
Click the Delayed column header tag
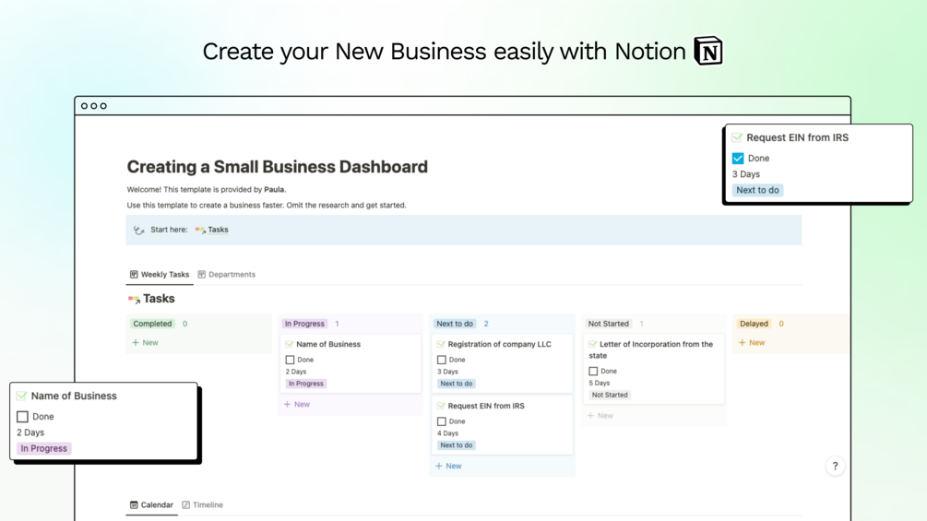[754, 324]
